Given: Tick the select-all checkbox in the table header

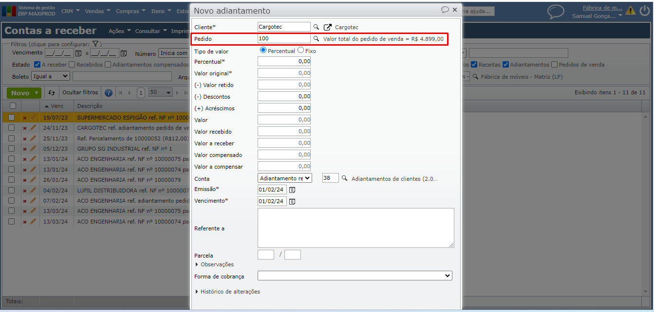Looking at the screenshot, I should click(x=13, y=105).
